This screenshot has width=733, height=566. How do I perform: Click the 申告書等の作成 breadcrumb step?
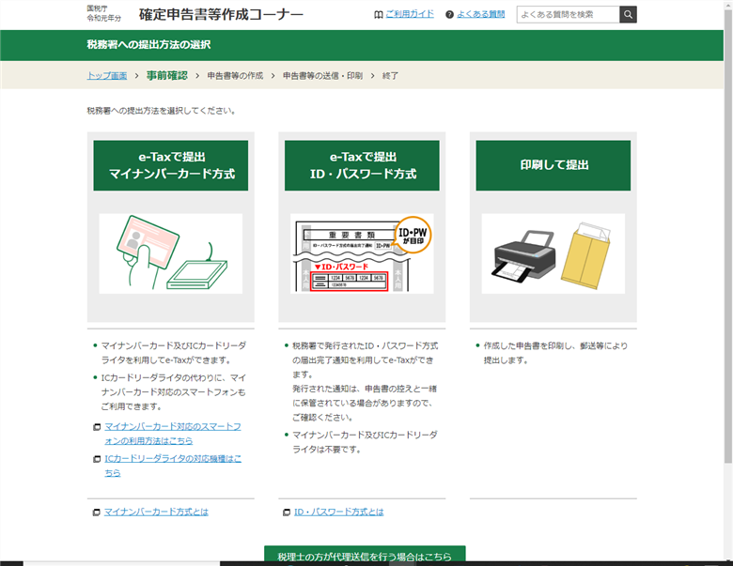pyautogui.click(x=235, y=76)
